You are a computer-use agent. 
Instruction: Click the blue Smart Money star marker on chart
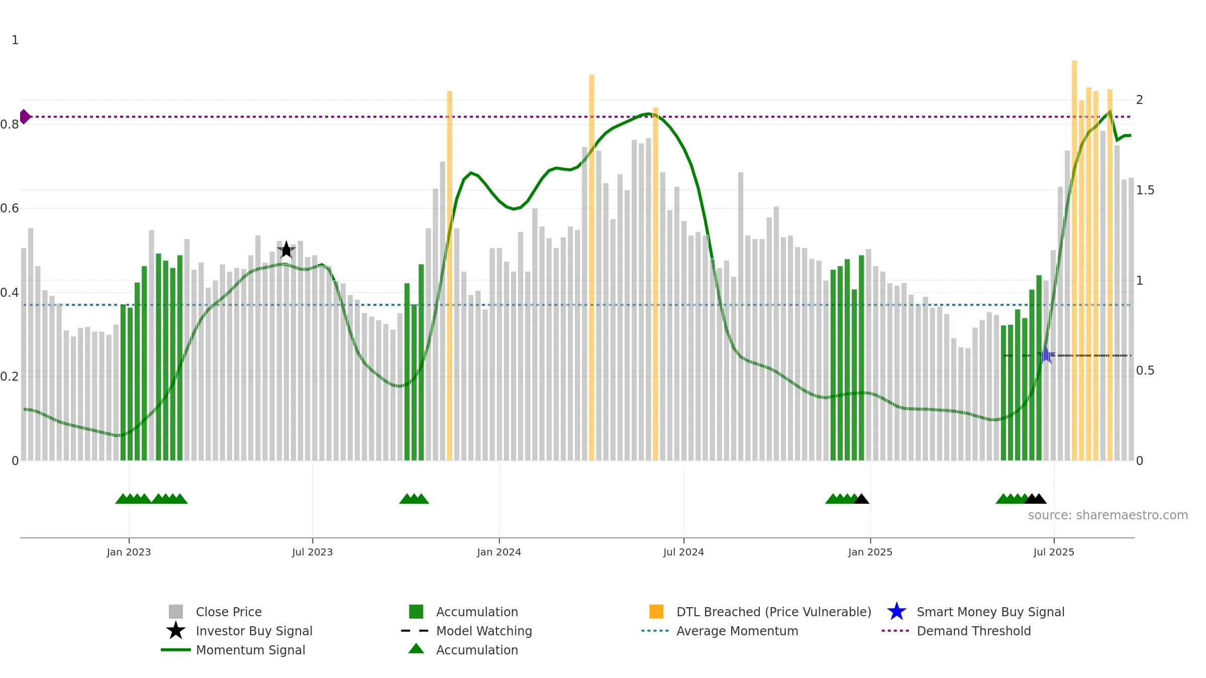click(1046, 355)
